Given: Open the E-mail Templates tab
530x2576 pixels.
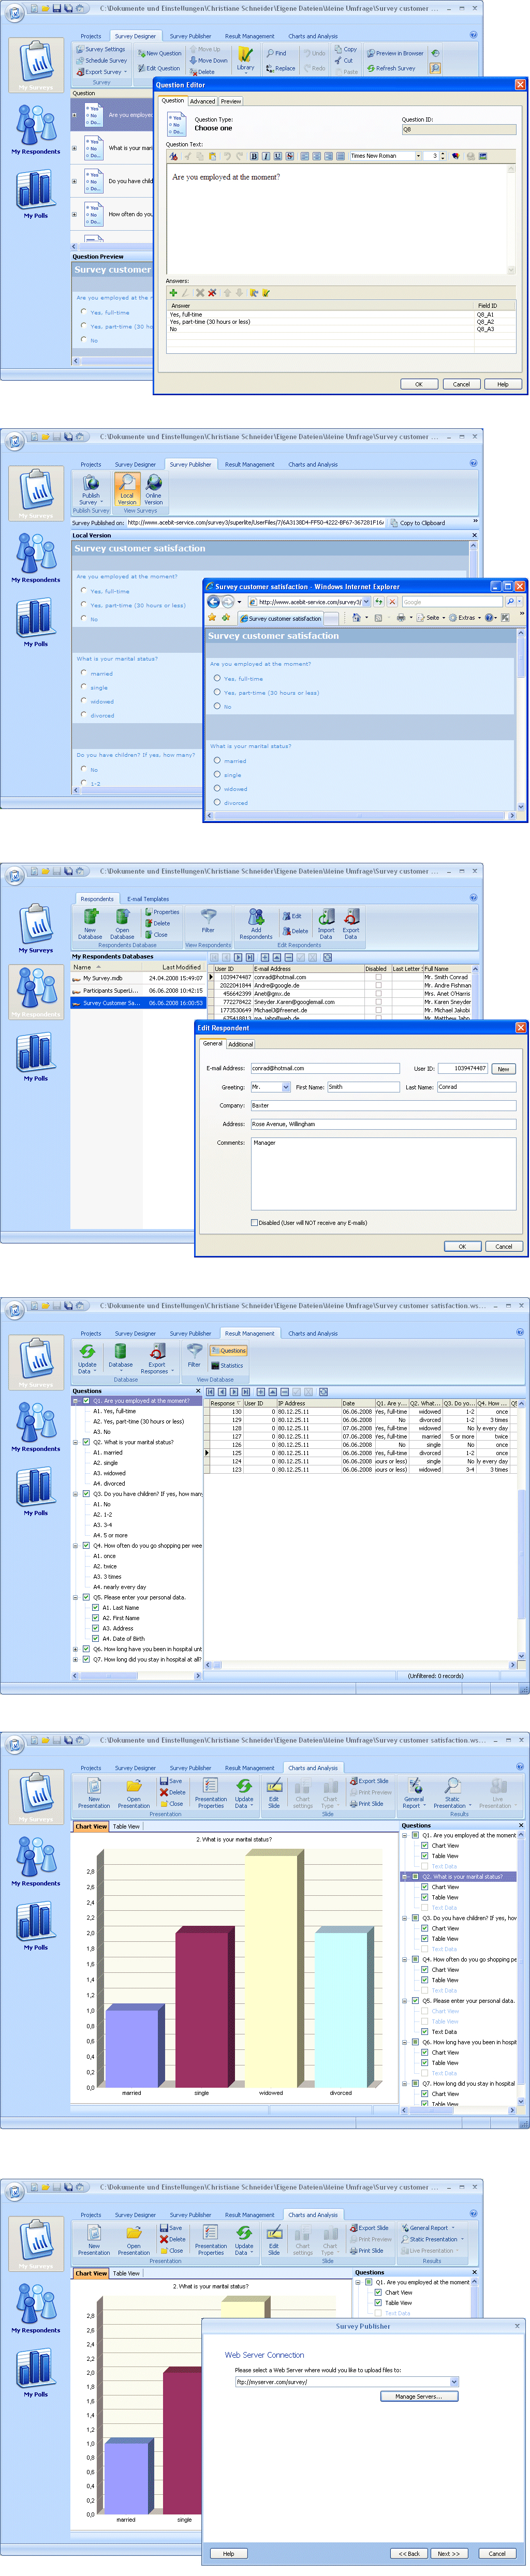Looking at the screenshot, I should 148,899.
